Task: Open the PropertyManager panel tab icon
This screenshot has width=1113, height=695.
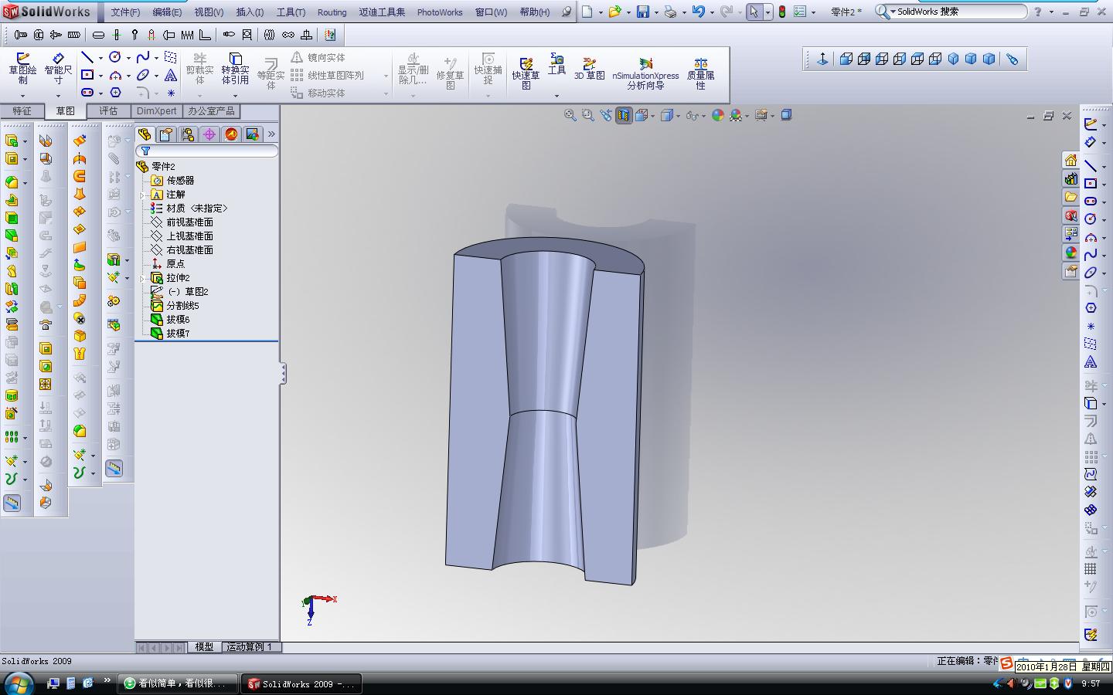Action: tap(166, 134)
